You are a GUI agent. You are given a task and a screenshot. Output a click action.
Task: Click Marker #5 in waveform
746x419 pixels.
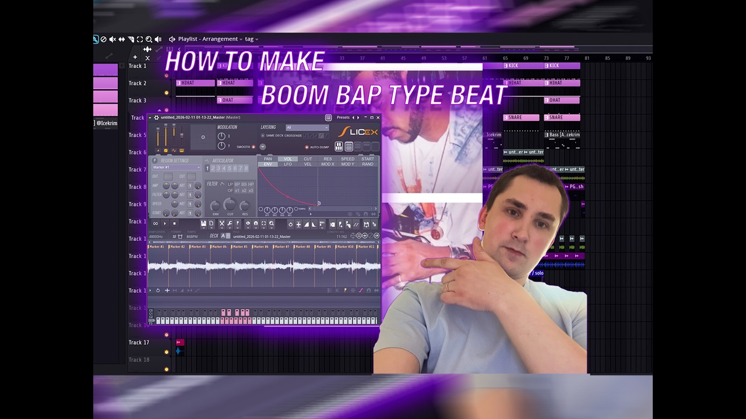click(x=240, y=247)
